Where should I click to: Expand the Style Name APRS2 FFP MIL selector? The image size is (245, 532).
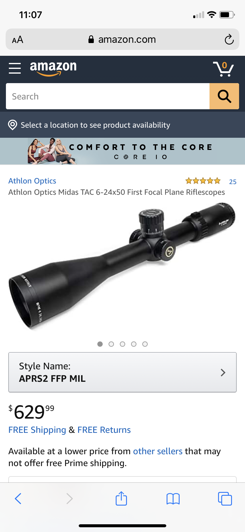click(x=122, y=372)
